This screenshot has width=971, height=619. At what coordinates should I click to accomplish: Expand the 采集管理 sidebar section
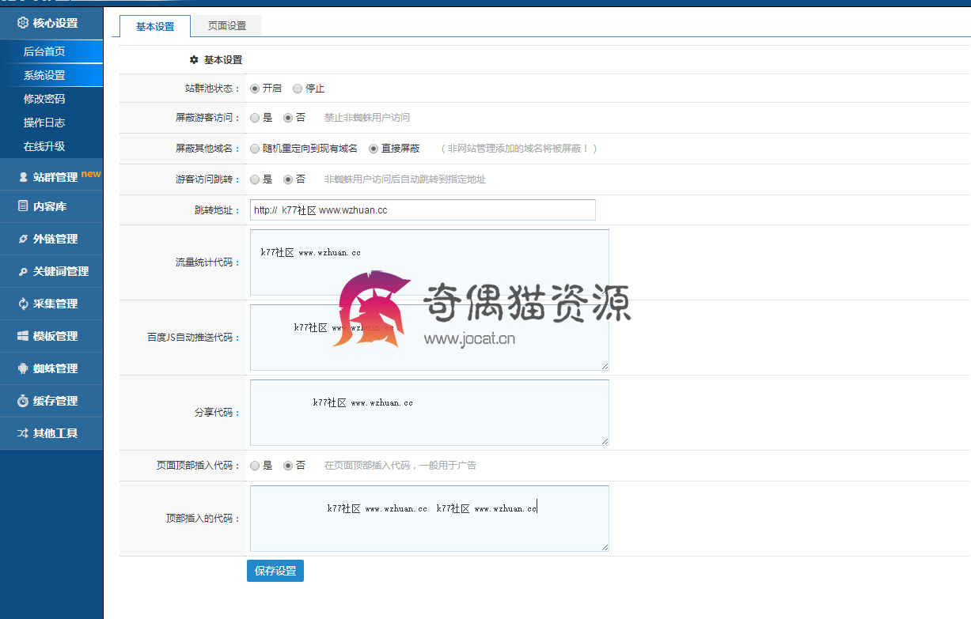(x=51, y=304)
